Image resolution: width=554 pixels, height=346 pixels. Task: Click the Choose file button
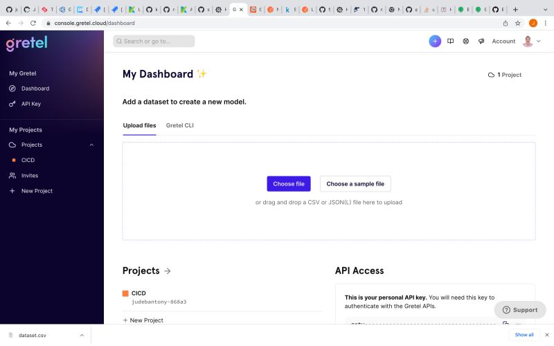[x=289, y=183]
